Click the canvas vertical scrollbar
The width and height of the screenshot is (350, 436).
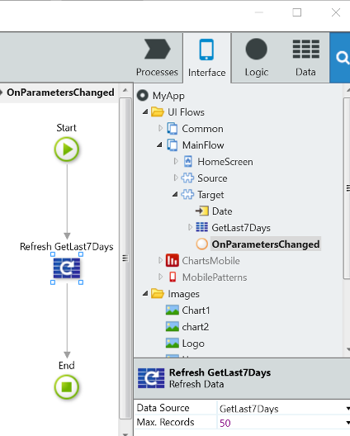click(x=125, y=258)
